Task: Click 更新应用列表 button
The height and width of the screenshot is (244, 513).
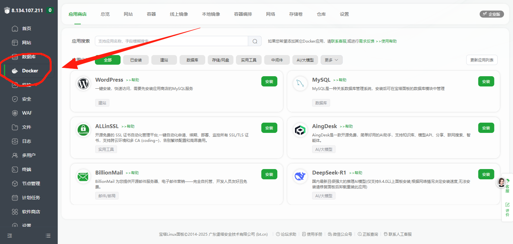Action: click(482, 60)
